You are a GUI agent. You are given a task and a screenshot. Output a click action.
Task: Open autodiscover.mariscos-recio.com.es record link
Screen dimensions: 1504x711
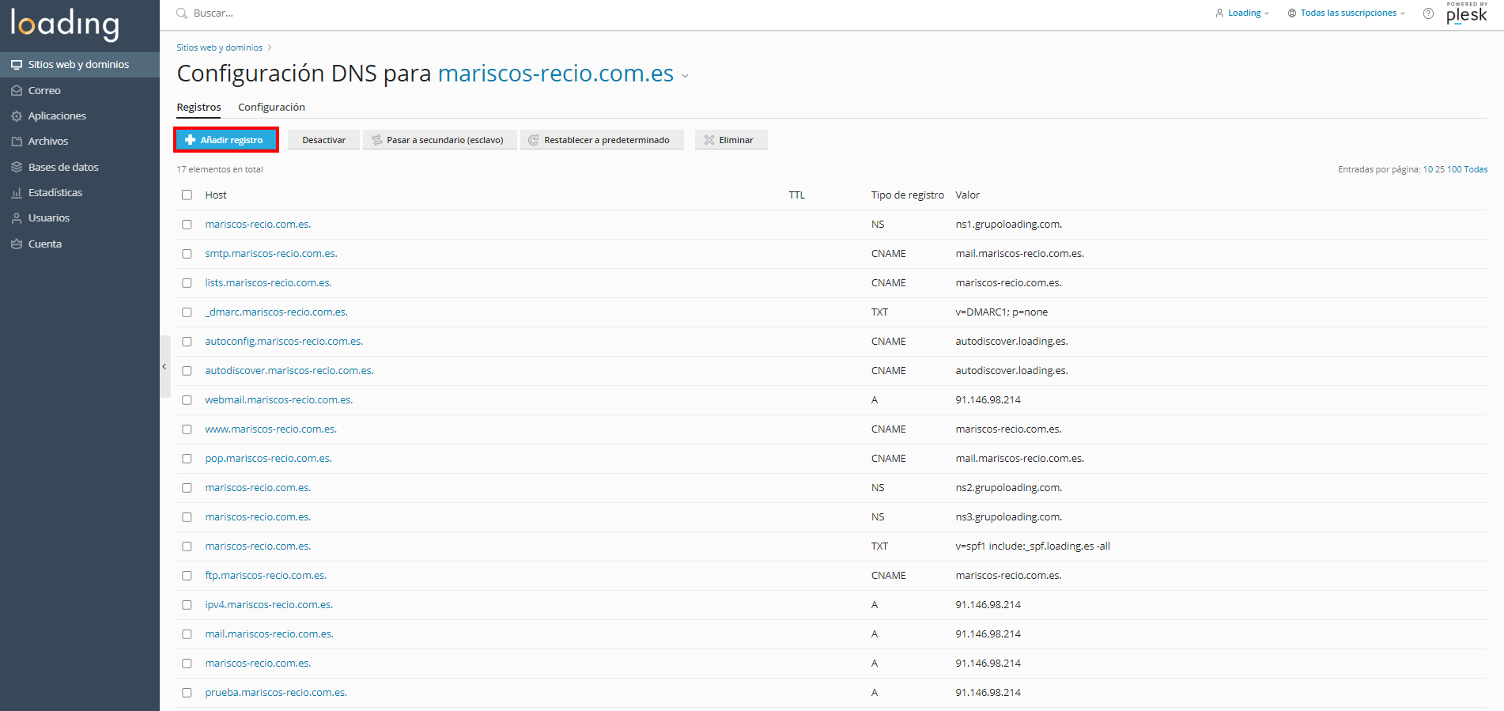(x=289, y=371)
